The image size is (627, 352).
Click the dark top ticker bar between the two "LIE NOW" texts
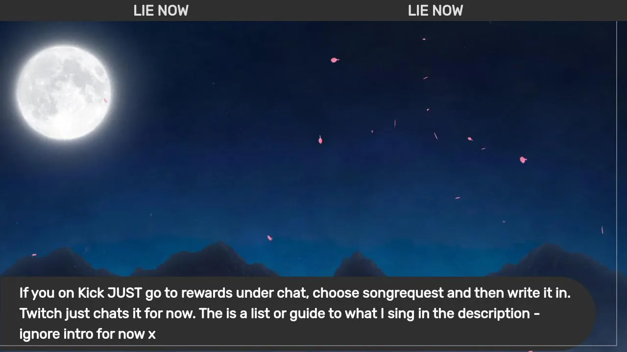pos(298,10)
